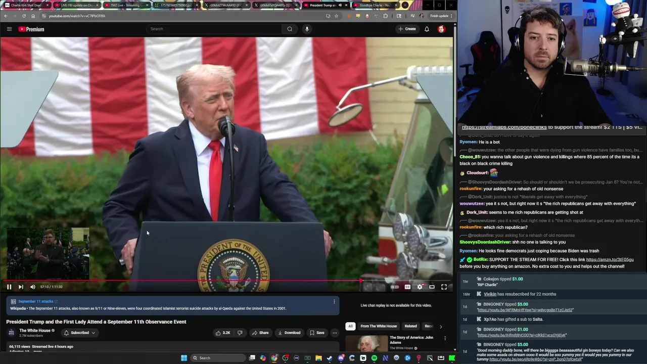The image size is (647, 364).
Task: Click the YouTube search magnifier button
Action: click(290, 29)
